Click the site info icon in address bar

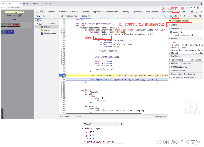click(x=9, y=8)
